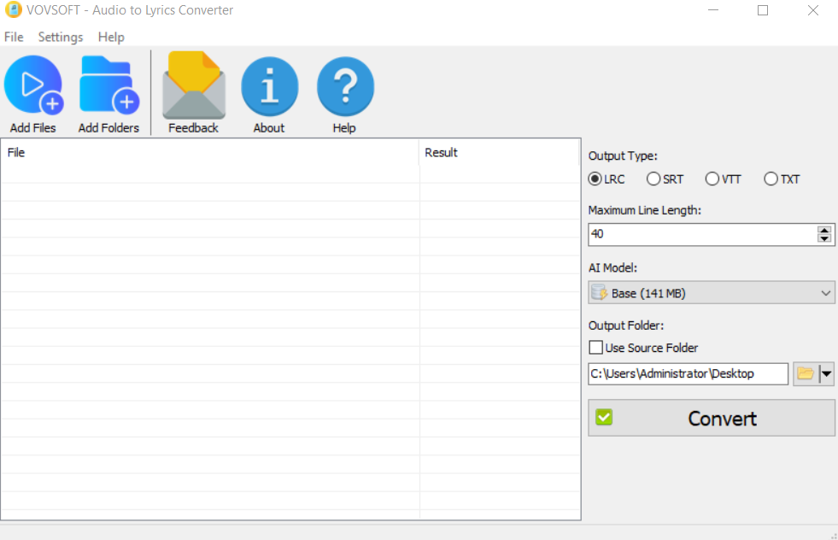This screenshot has height=540, width=838.
Task: Click the Help question mark icon
Action: 345,86
